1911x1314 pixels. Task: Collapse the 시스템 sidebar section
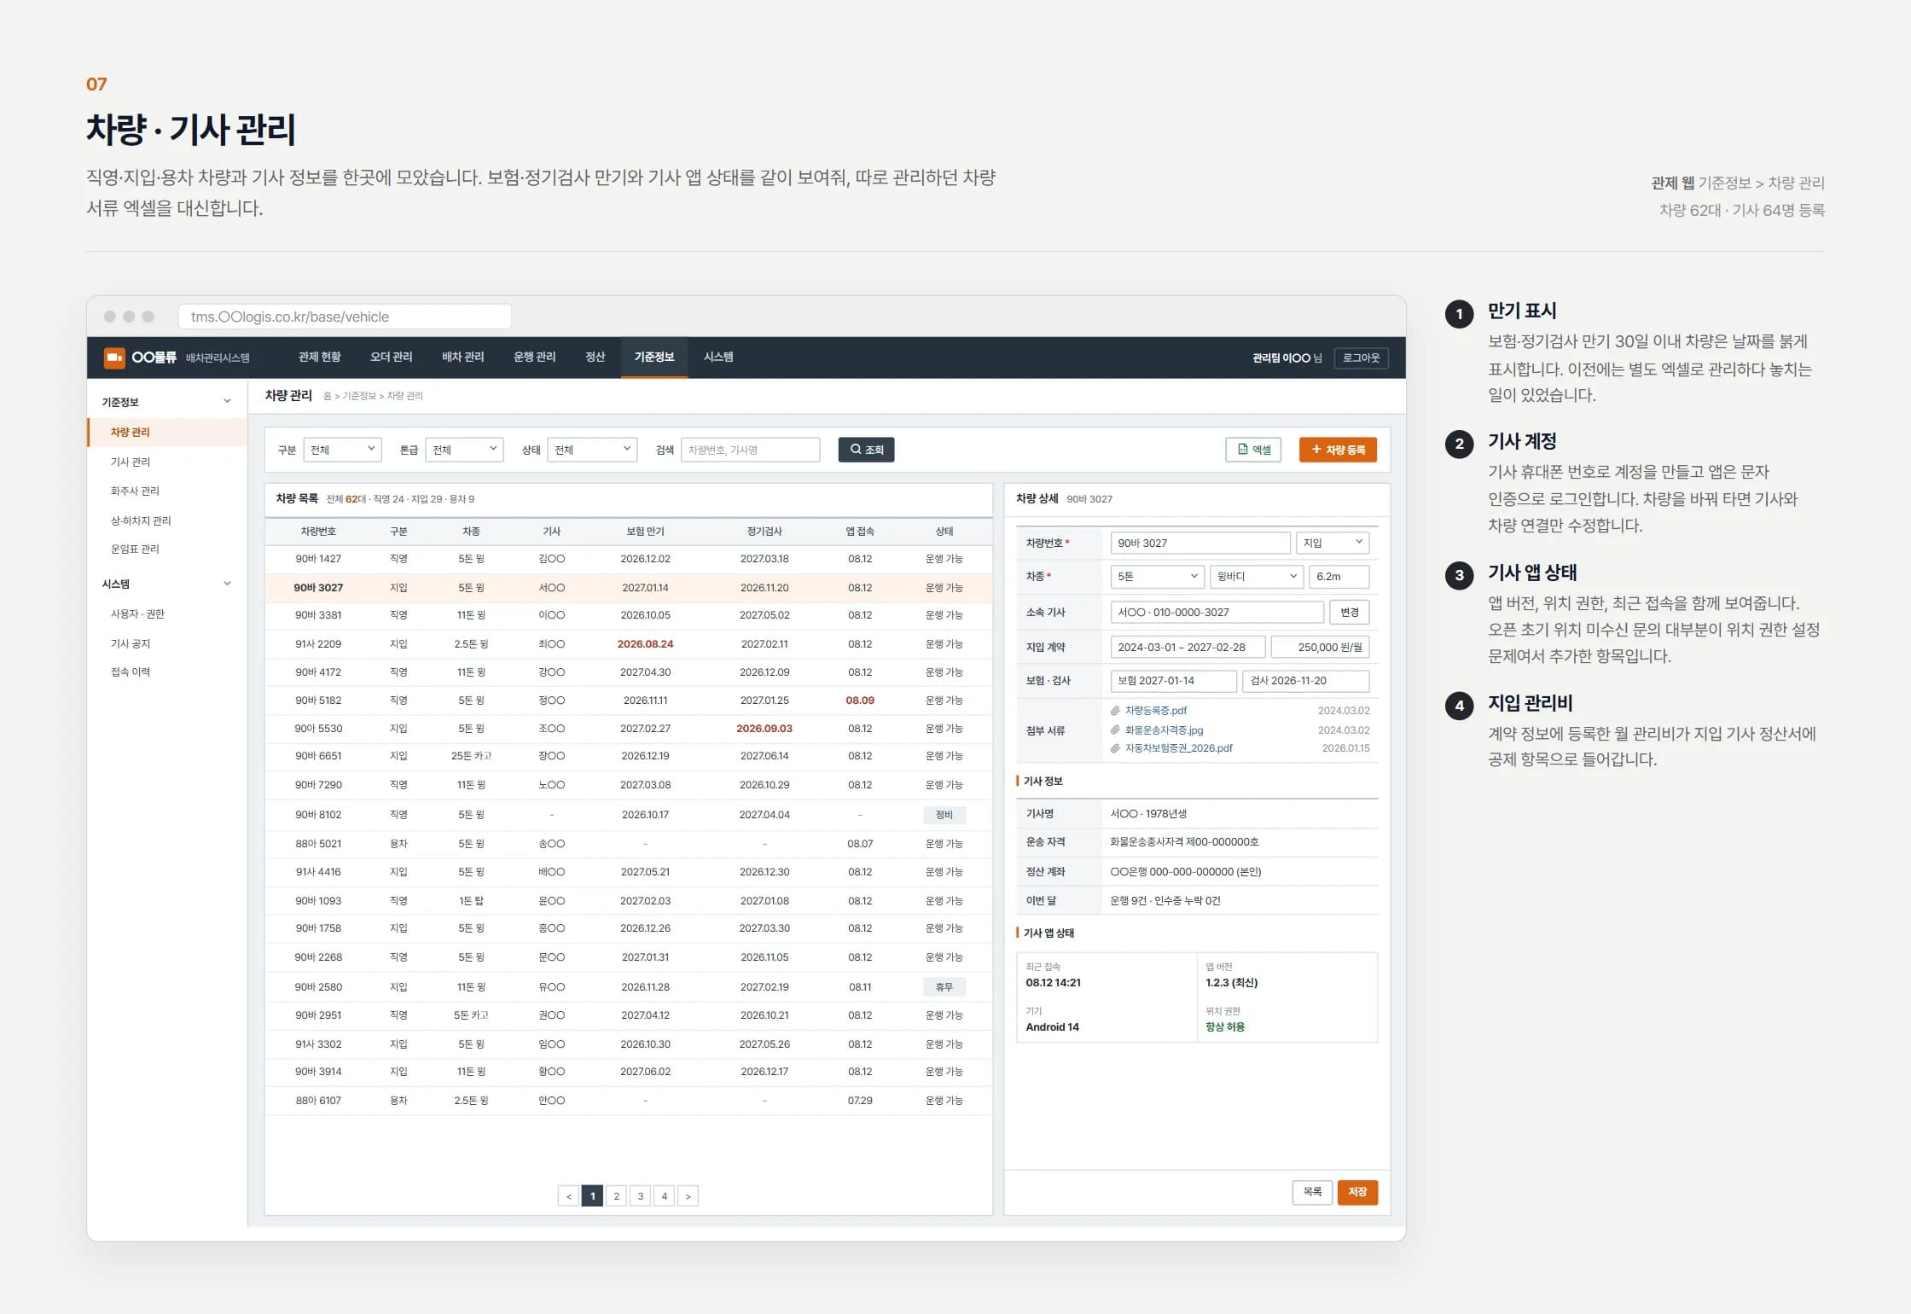coord(227,584)
